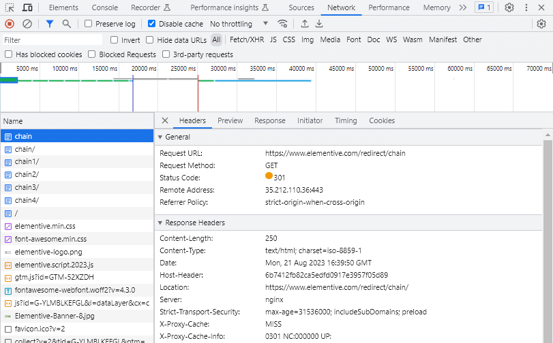Show more DevTools tabs chevron
This screenshot has height=343, width=553.
tap(463, 7)
